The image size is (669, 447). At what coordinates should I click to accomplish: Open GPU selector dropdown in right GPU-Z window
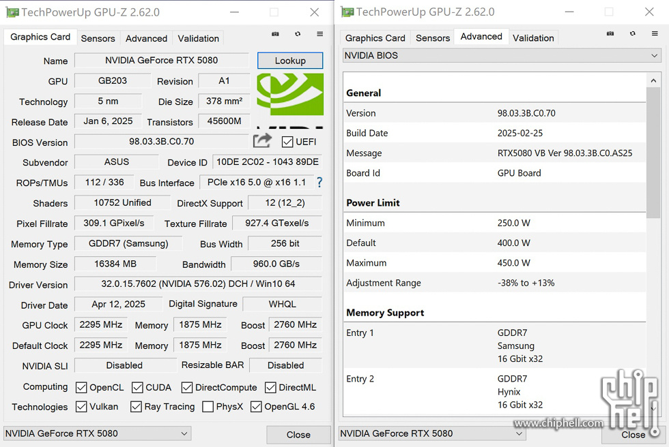[x=432, y=433]
